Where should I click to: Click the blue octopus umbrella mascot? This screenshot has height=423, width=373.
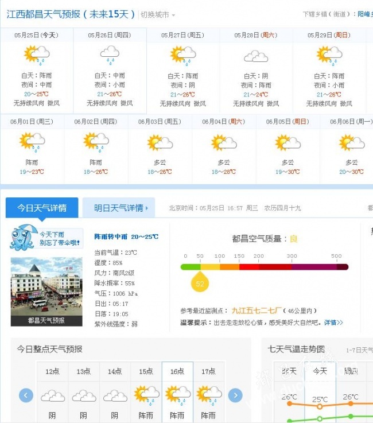coord(24,238)
